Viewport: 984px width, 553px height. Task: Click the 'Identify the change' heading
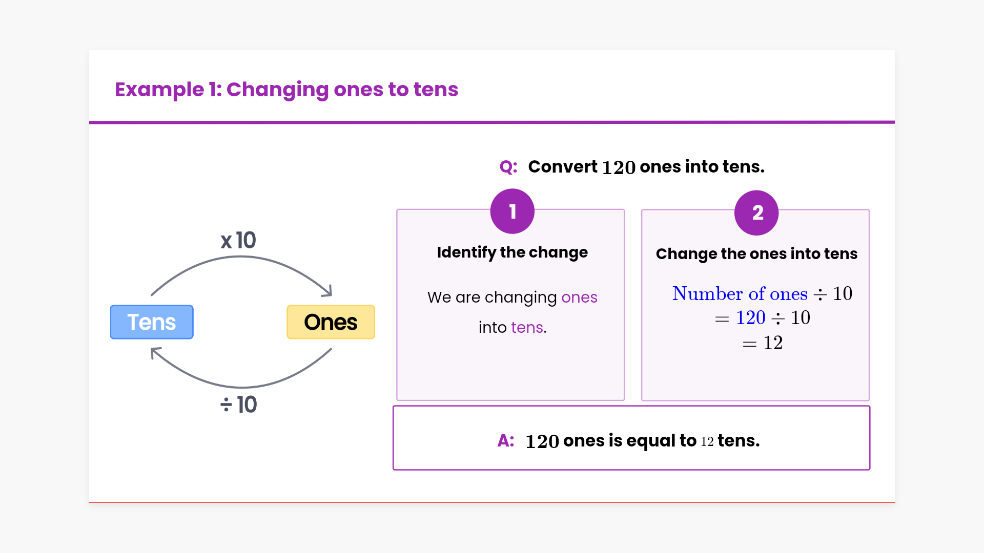[512, 252]
